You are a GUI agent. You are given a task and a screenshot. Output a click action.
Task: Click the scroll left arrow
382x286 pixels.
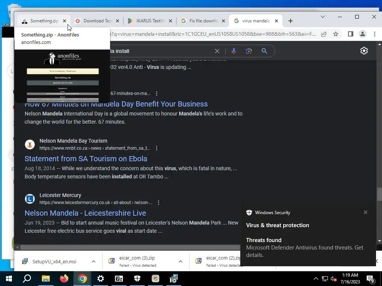[x=17, y=248]
